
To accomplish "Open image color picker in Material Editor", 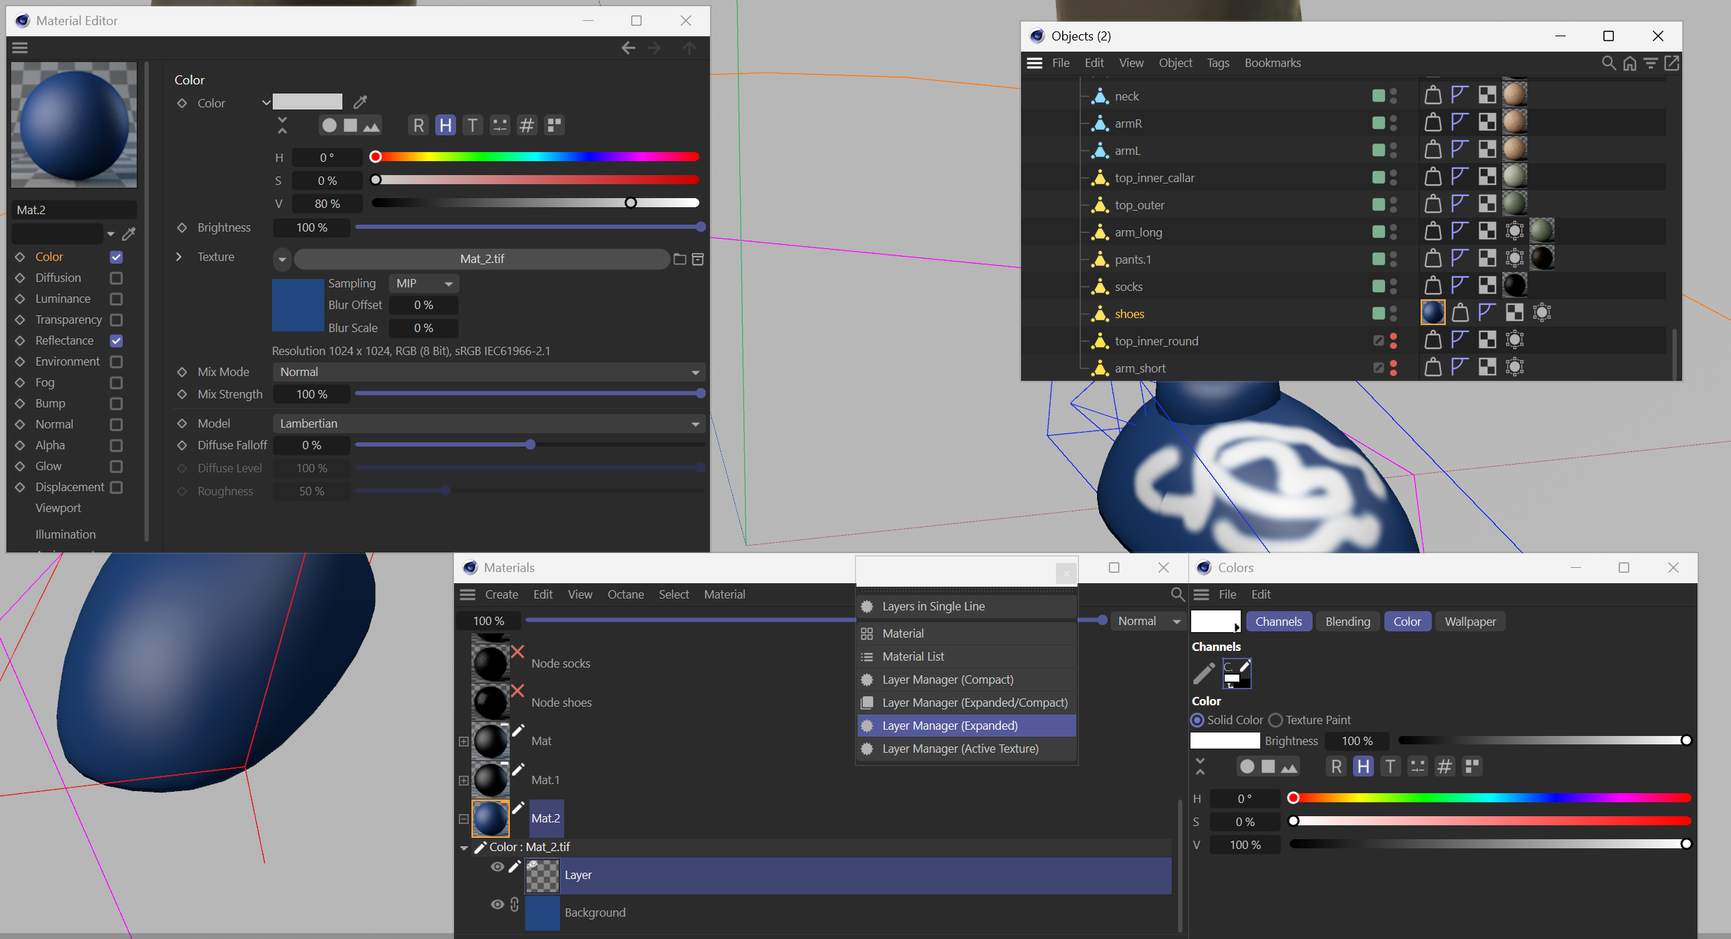I will [x=371, y=126].
